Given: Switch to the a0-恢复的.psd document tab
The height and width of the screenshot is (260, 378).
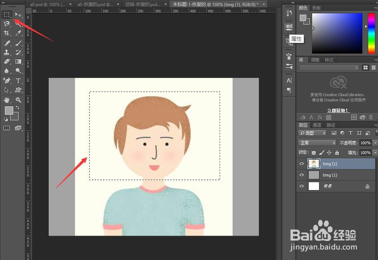Looking at the screenshot, I should coord(95,4).
